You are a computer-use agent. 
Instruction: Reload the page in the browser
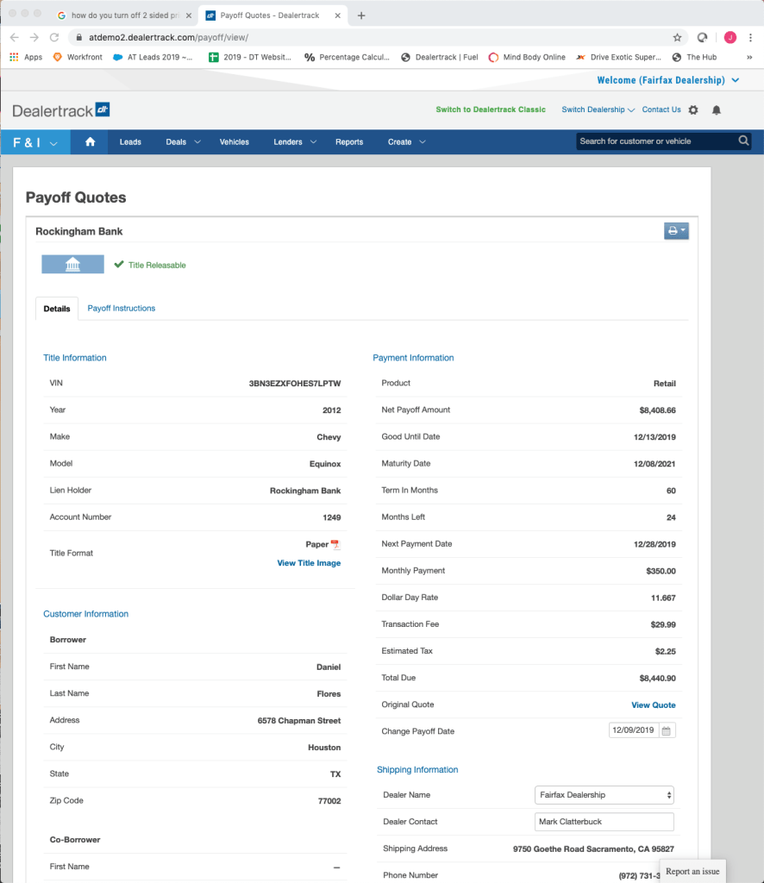click(54, 38)
